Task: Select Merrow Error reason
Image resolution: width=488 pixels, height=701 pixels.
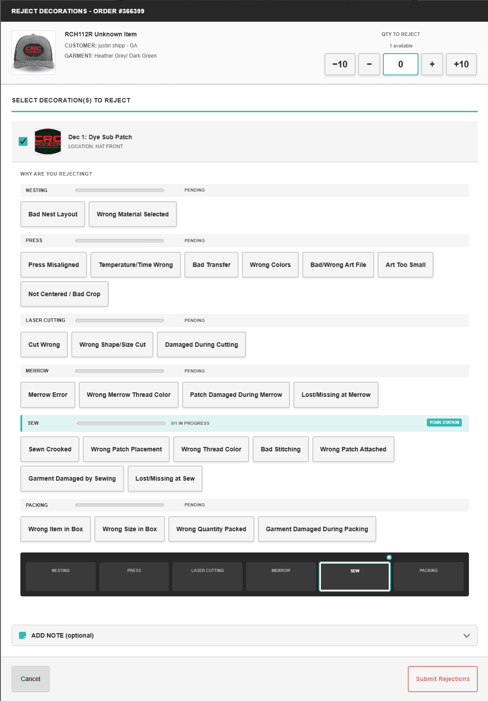Action: (x=48, y=395)
